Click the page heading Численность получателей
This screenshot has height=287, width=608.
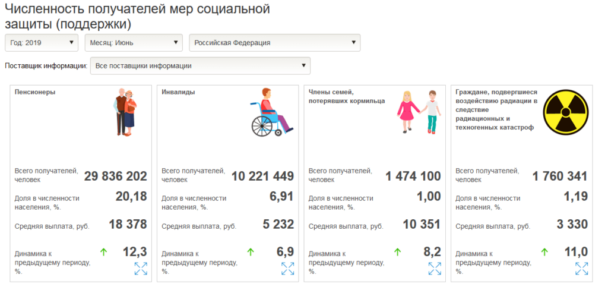click(x=137, y=17)
